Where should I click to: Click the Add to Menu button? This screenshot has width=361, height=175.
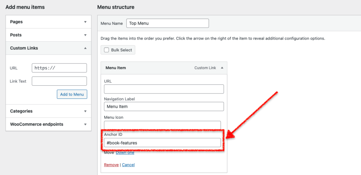[72, 94]
